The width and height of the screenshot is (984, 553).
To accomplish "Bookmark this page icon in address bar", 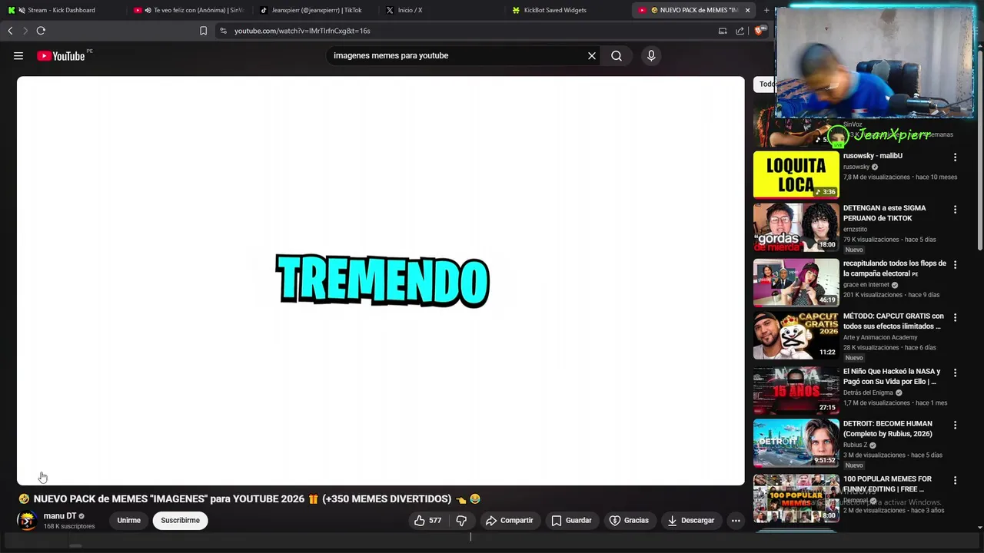I will click(203, 31).
